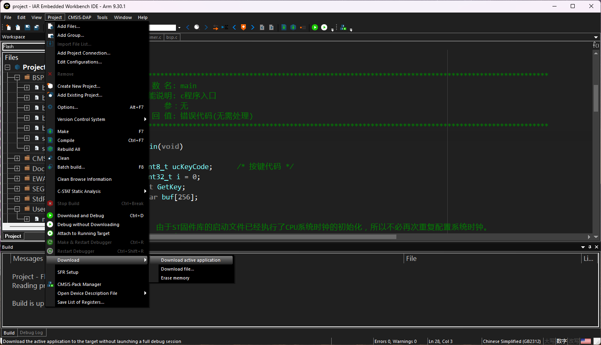Viewport: 601px width, 345px height.
Task: Click the New Document toolbar icon
Action: (x=8, y=28)
